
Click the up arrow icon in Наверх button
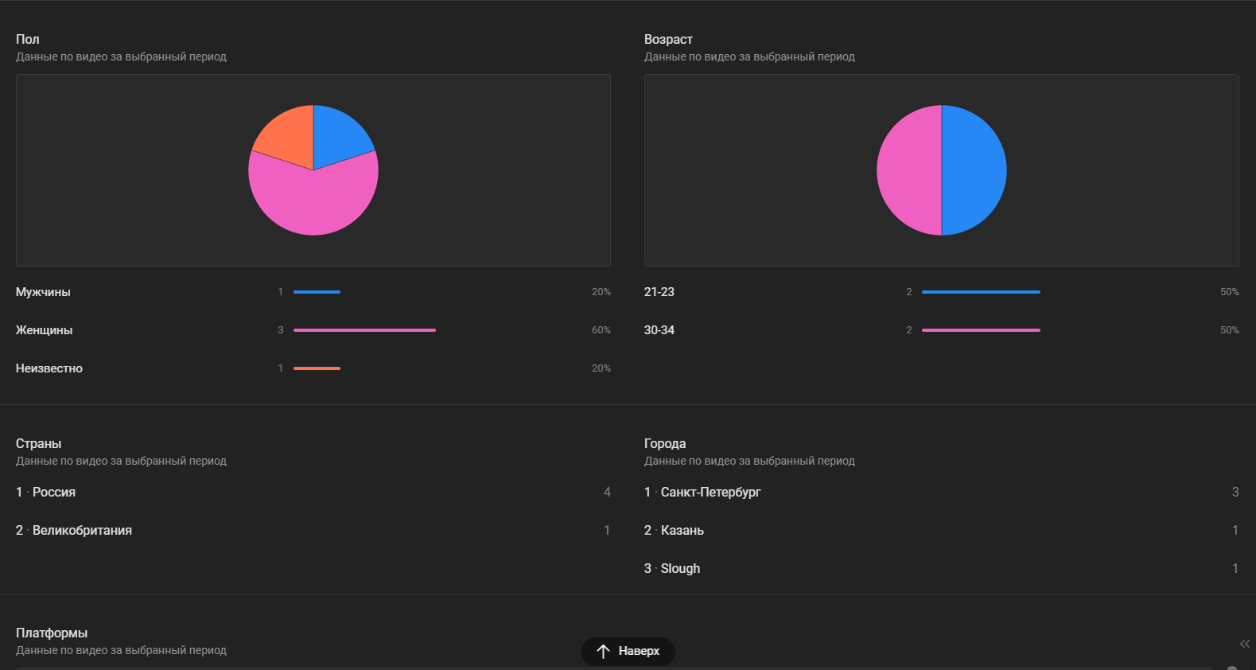[603, 652]
